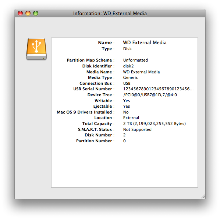Click the Connection Bus value 'USB'

[x=127, y=83]
